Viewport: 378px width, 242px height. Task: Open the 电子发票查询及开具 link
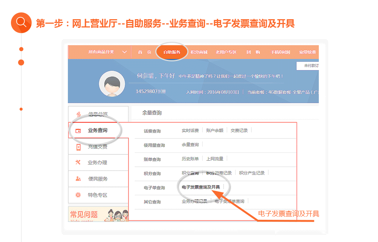201,187
